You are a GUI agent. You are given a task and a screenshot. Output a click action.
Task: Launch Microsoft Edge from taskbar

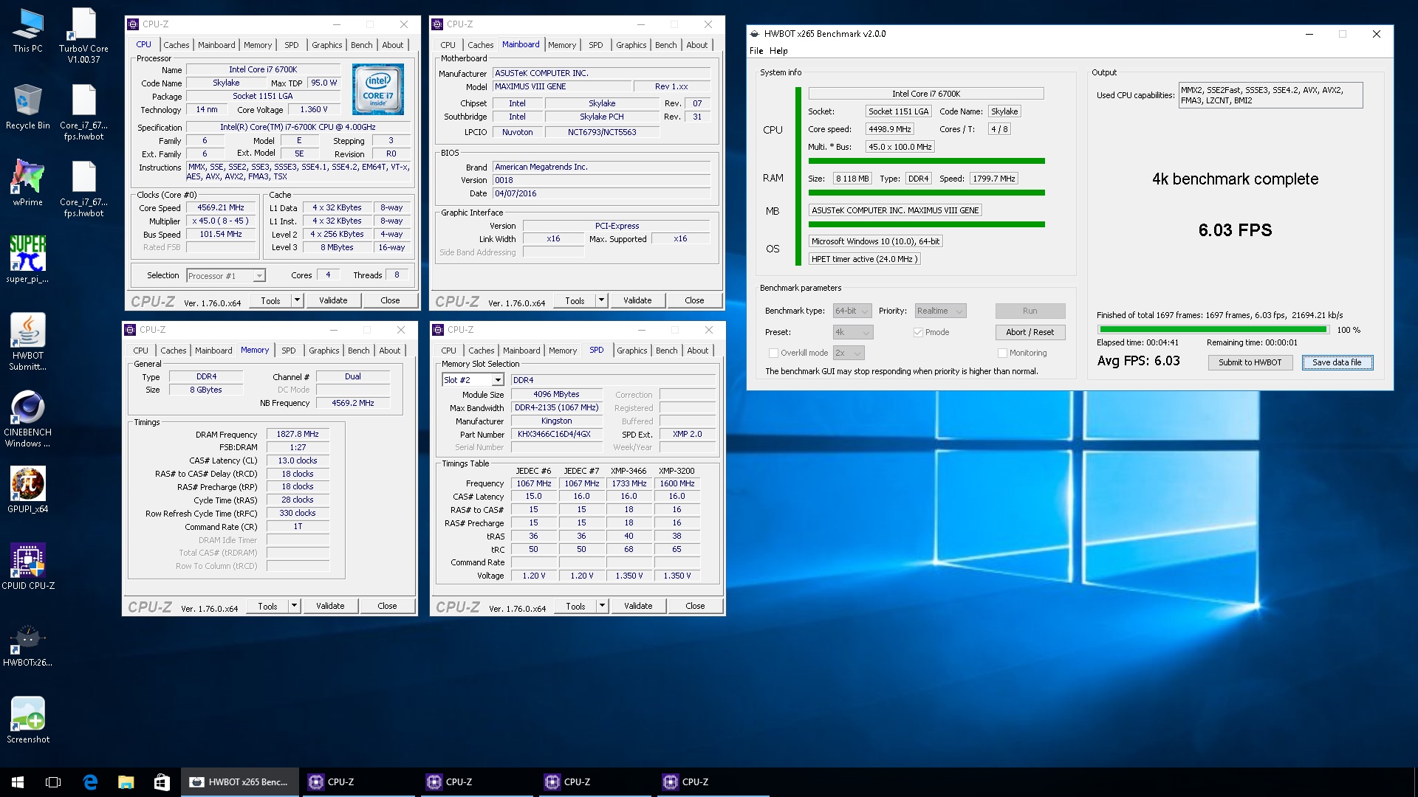coord(89,782)
